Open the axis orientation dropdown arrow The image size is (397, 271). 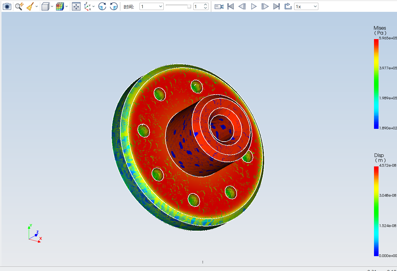[x=94, y=6]
